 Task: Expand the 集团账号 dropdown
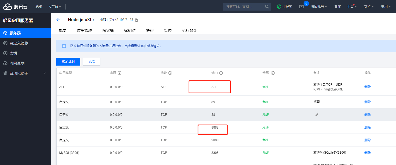pos(319,7)
